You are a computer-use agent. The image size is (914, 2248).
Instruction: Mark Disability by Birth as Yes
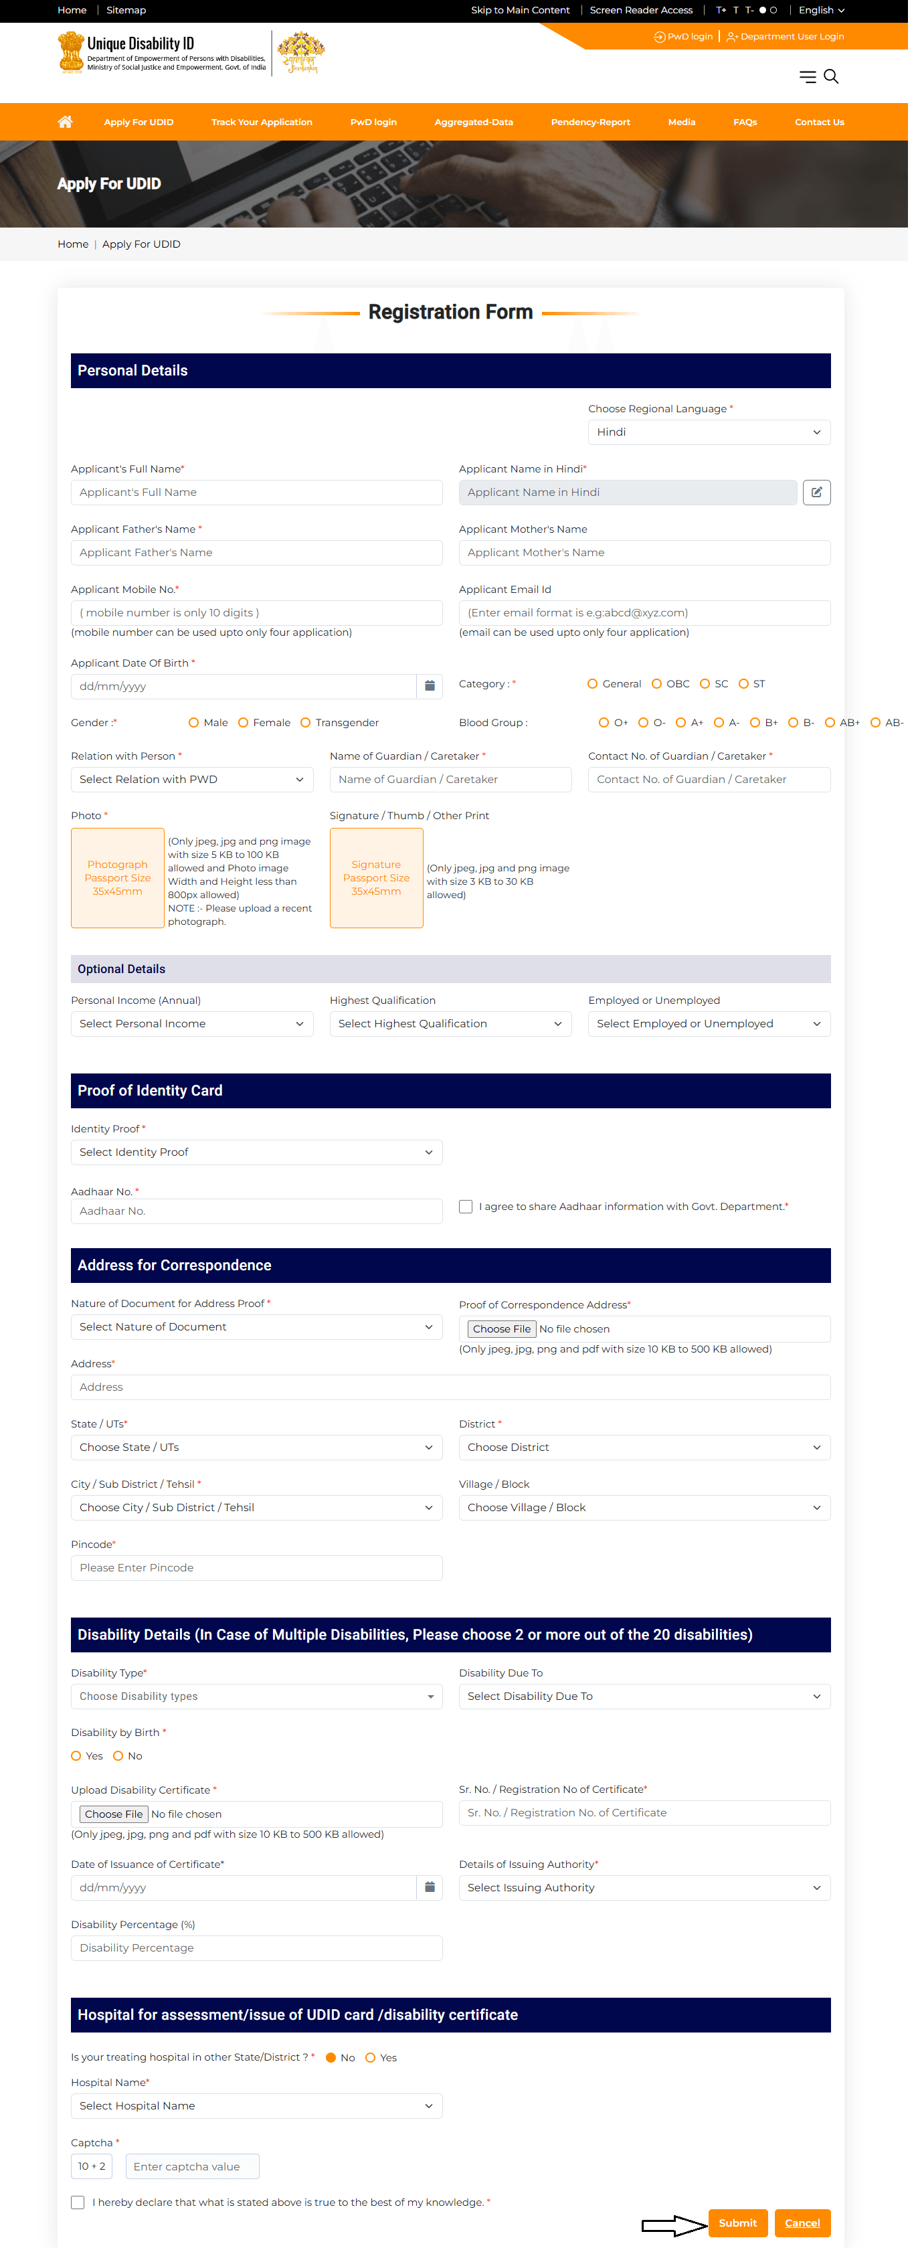(x=76, y=1756)
